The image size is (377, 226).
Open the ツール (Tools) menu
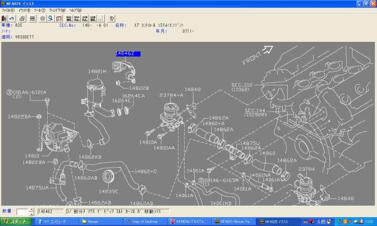click(40, 10)
